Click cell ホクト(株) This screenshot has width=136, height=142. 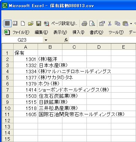[50, 83]
